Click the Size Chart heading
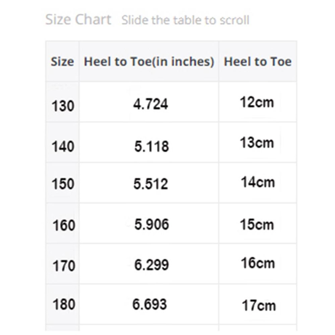The width and height of the screenshot is (335, 335). [x=78, y=19]
